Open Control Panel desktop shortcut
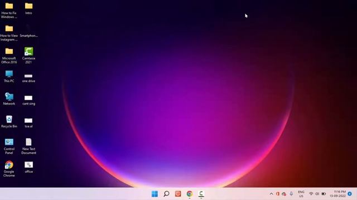This screenshot has width=357, height=200. [9, 147]
